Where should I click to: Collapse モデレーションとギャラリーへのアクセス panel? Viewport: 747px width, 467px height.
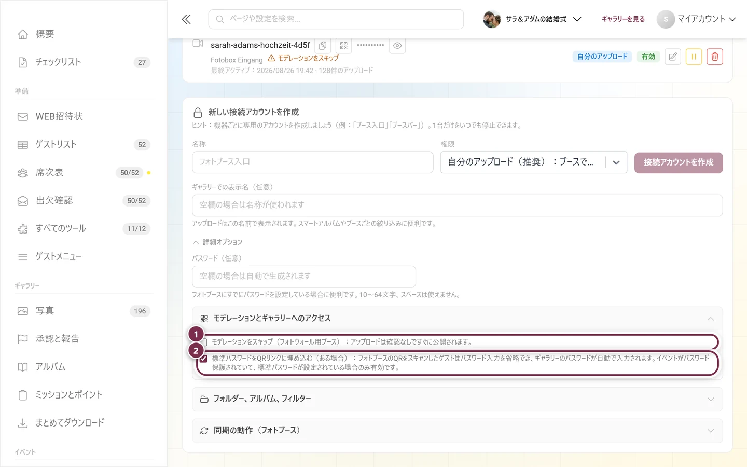[458, 319]
